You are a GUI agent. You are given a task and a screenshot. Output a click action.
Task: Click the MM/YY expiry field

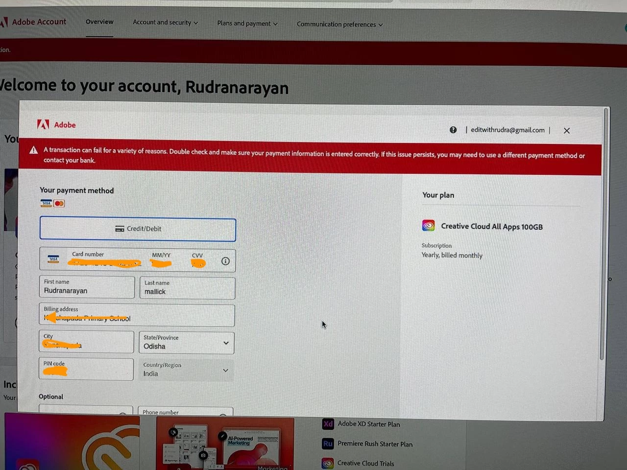(x=162, y=260)
